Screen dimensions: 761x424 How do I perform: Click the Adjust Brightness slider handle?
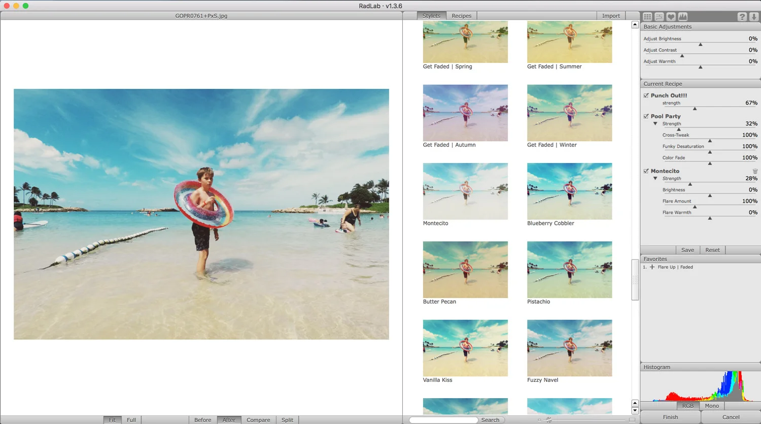701,45
